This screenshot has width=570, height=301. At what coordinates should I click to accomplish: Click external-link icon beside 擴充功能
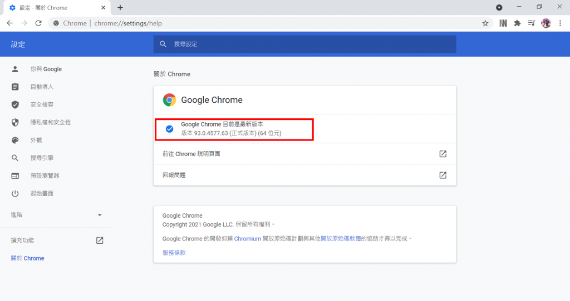(100, 240)
